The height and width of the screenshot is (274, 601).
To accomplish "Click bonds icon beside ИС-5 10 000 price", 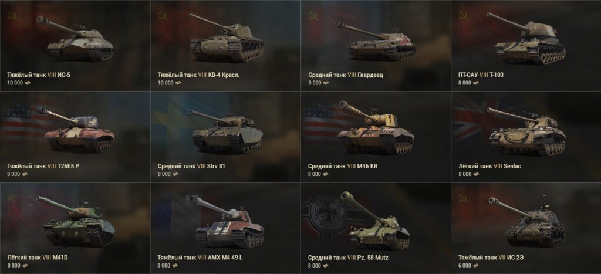I will [x=28, y=83].
